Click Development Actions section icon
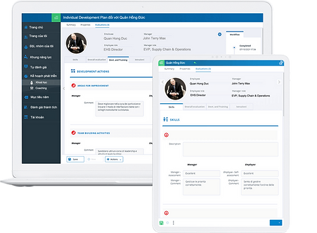This screenshot has width=317, height=233. click(x=73, y=71)
